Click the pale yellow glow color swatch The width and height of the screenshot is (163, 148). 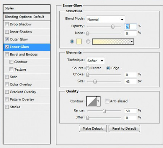(x=79, y=42)
